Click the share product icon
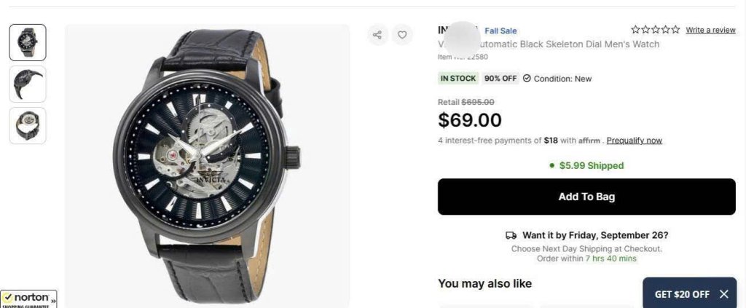Screen dimensions: 746x308 [x=377, y=34]
